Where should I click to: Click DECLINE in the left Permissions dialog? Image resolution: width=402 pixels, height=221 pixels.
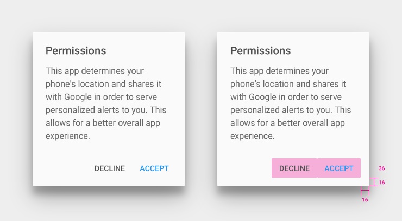(x=110, y=168)
